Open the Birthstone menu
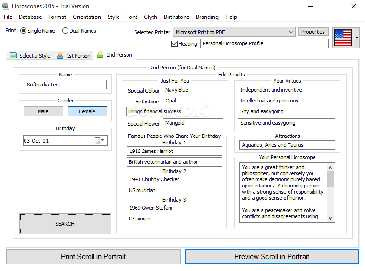365x271 pixels. pyautogui.click(x=177, y=17)
